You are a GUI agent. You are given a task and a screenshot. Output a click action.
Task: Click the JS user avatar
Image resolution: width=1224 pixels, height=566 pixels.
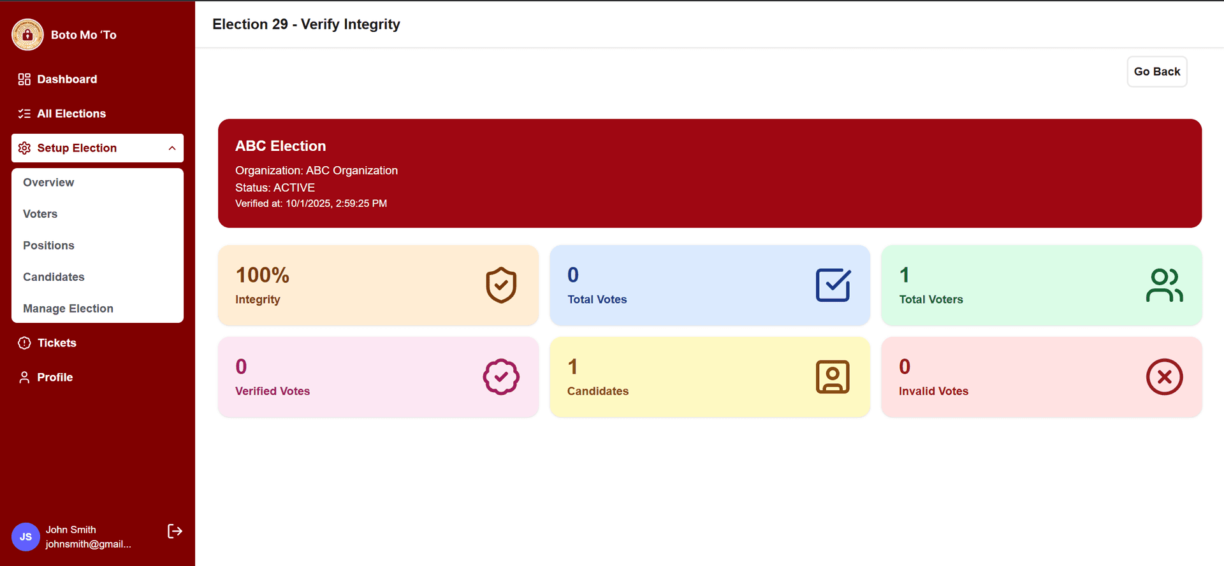[x=25, y=537]
